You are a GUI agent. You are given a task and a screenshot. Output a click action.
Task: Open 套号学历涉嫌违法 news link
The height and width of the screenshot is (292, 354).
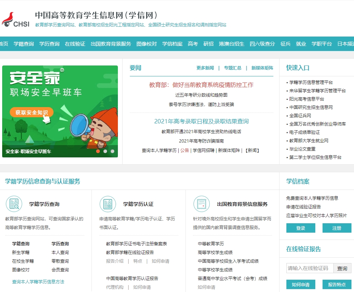tap(201, 104)
